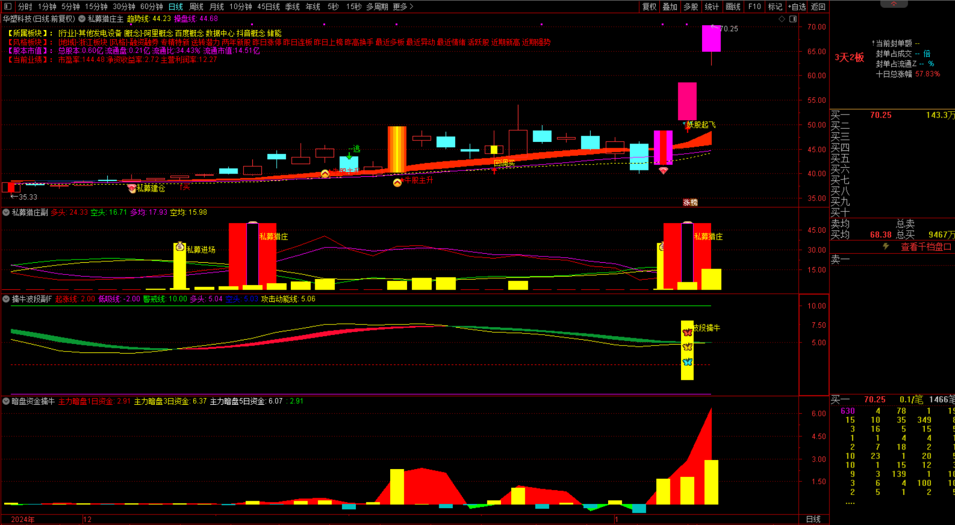Click the red butterfly icon in 波段擒牛 signal
This screenshot has width=955, height=525.
click(687, 332)
